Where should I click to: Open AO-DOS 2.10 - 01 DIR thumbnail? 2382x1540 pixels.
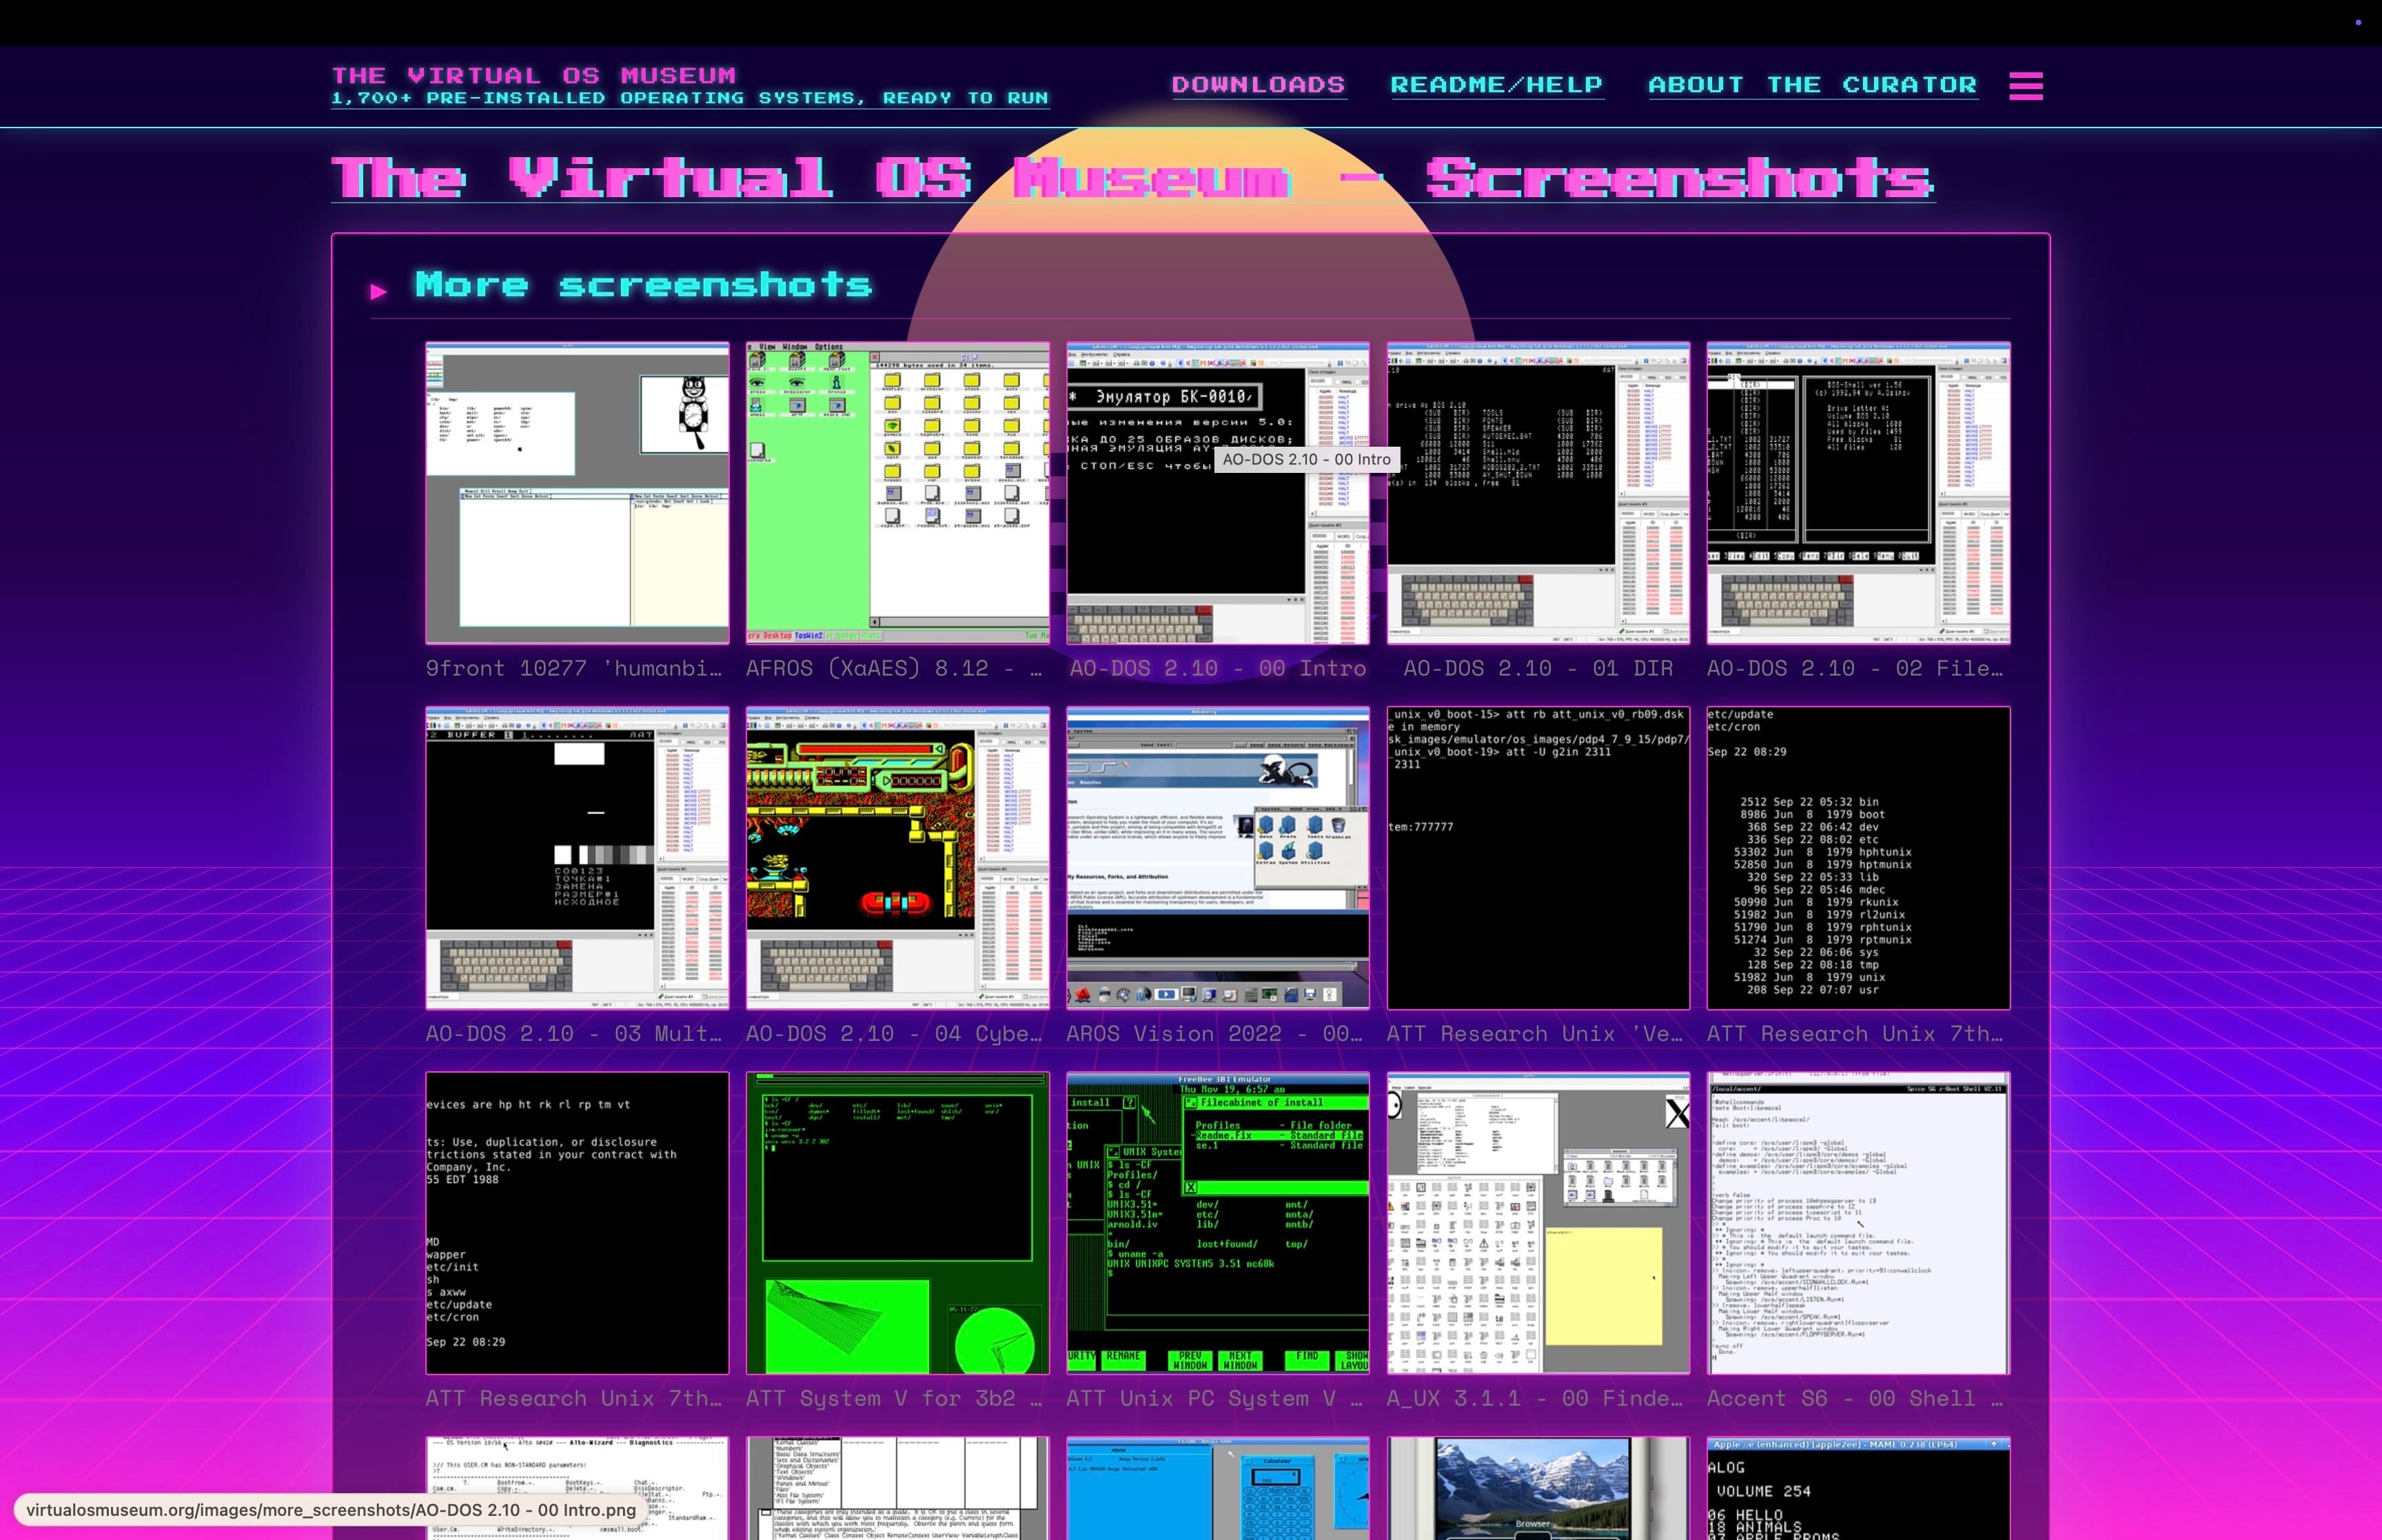[x=1538, y=493]
